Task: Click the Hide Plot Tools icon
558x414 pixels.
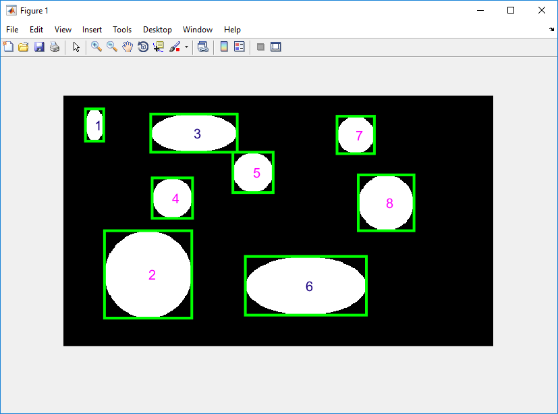Action: pyautogui.click(x=260, y=47)
